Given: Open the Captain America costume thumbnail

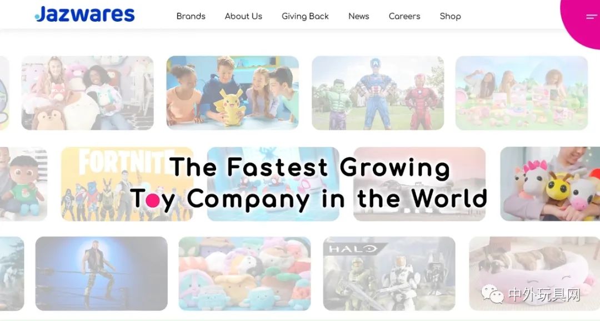Looking at the screenshot, I should [x=378, y=93].
